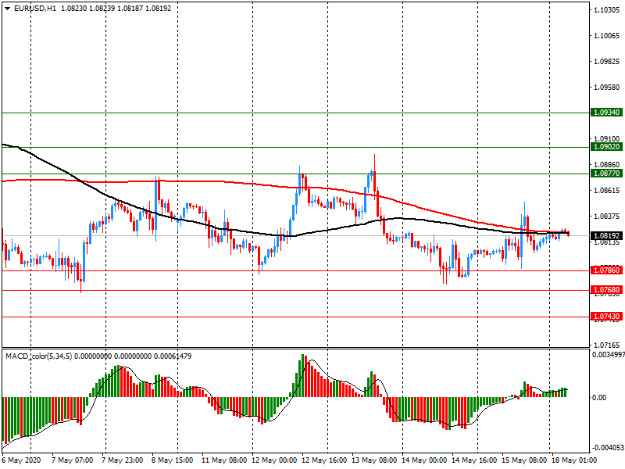Click the triangle arrow beside EURUSD,H1

[7, 8]
